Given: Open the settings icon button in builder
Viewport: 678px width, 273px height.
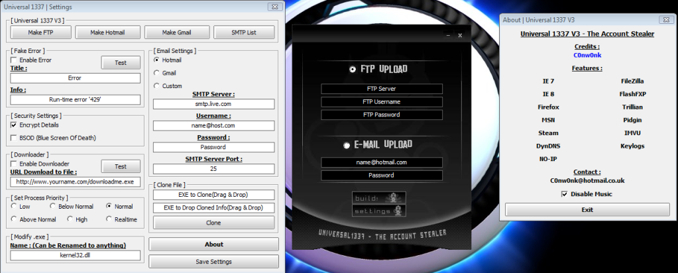Looking at the screenshot, I should tap(378, 211).
